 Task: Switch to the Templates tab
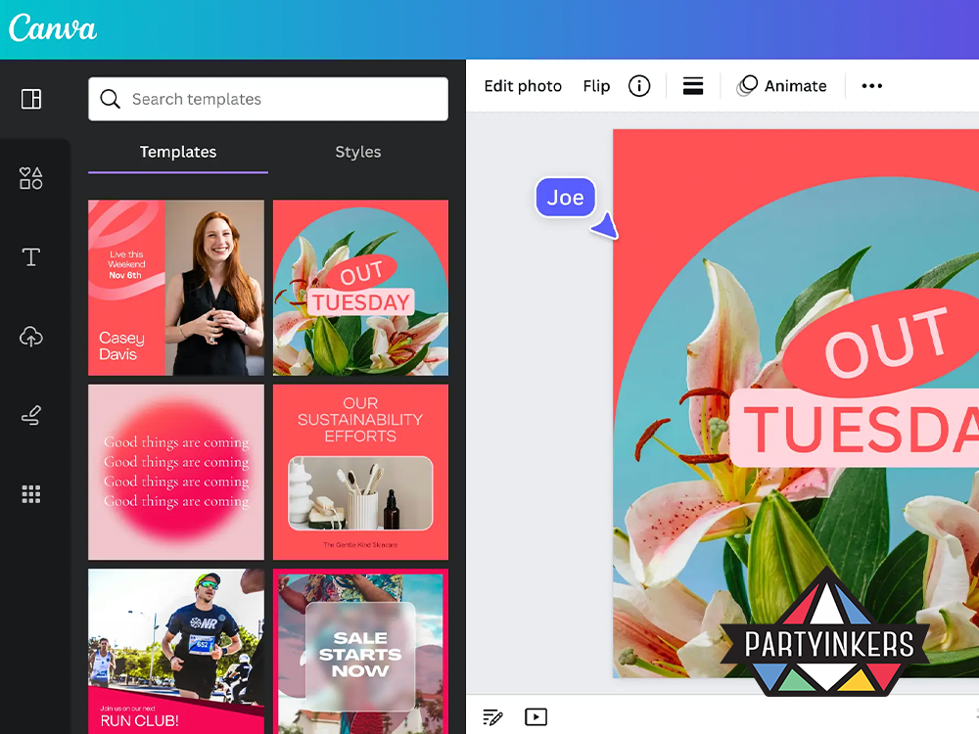(178, 153)
